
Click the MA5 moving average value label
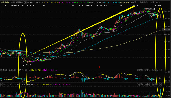36,2
